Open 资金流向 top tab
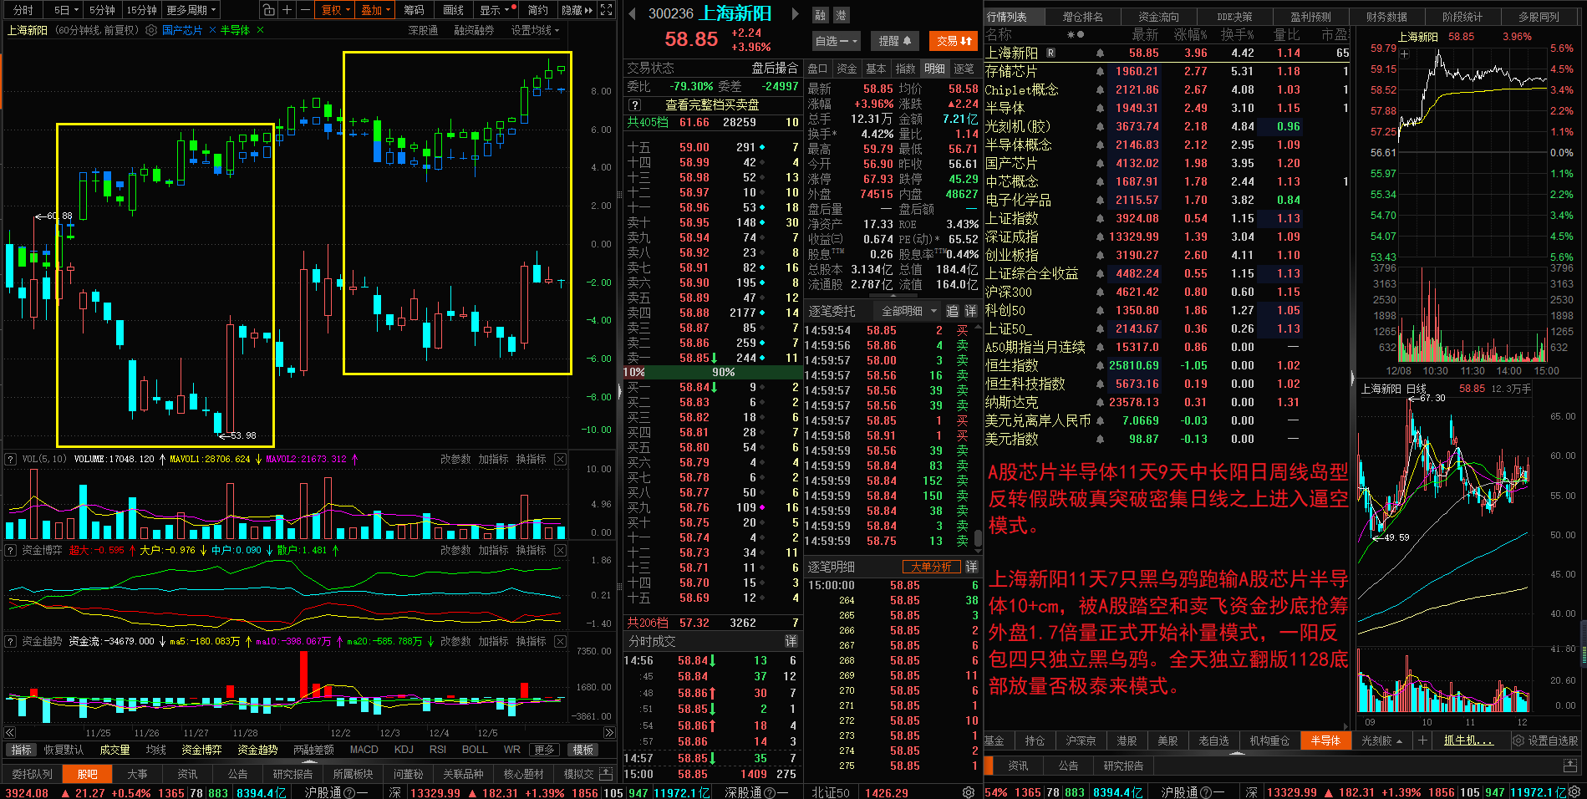1587x799 pixels. (1158, 16)
